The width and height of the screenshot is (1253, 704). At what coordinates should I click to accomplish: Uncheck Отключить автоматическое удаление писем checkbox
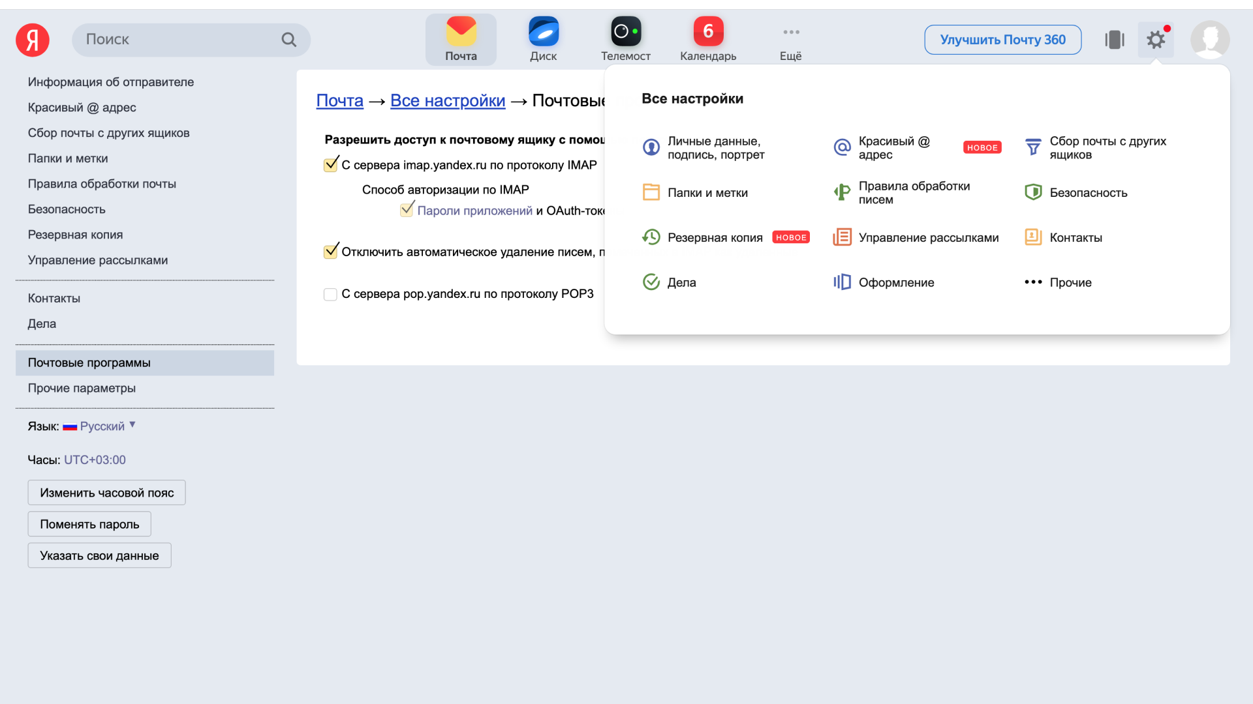(331, 252)
